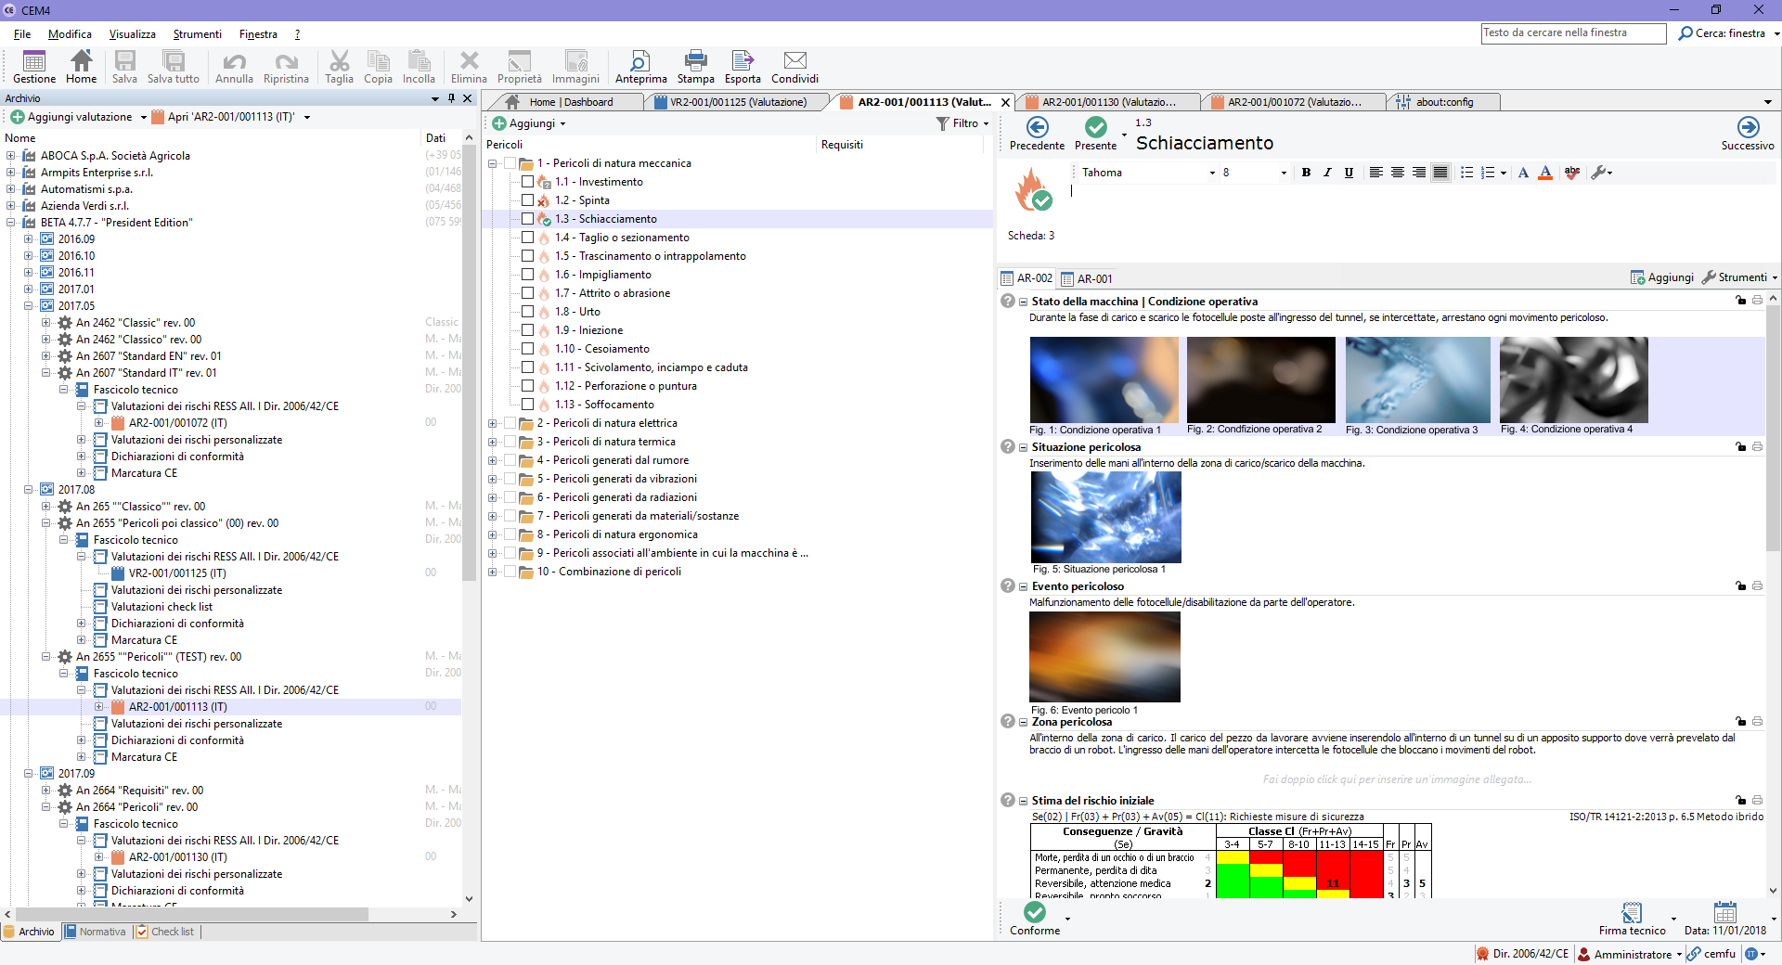The image size is (1782, 965).
Task: Enable checkbox for 2 - Pericoli di natura elettrica
Action: pyautogui.click(x=510, y=423)
